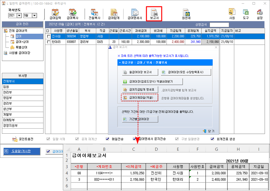
Task: Toggle the 공제 재계산 checkbox
Action: point(77,139)
